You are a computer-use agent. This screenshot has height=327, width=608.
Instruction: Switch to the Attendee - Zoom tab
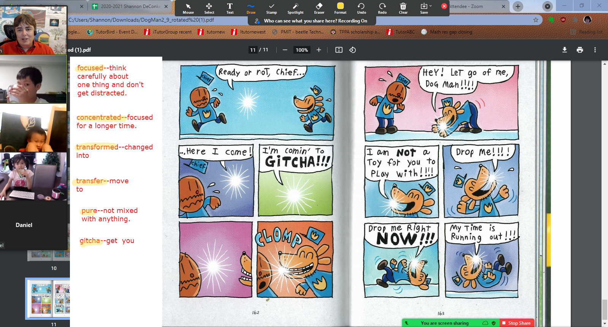[x=466, y=6]
